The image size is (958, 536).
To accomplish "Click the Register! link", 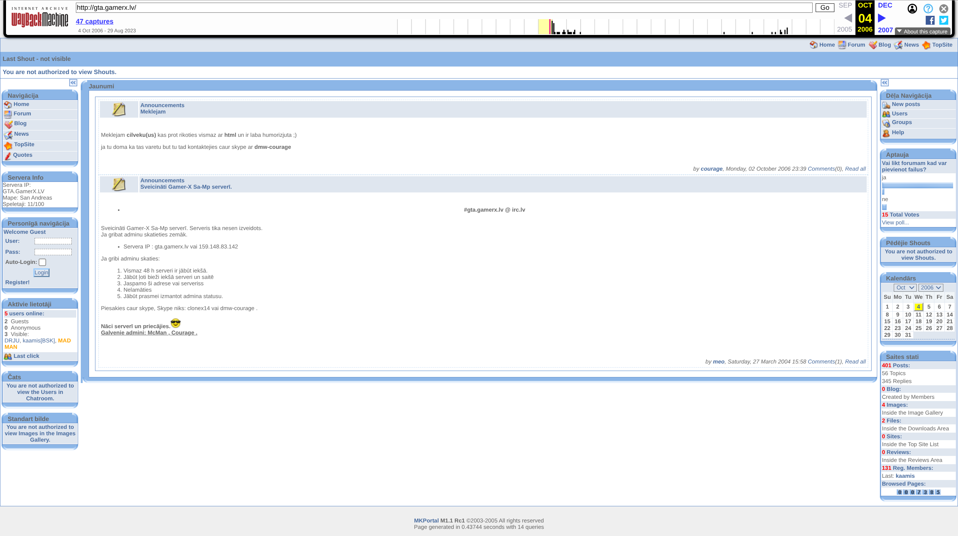I will (17, 282).
